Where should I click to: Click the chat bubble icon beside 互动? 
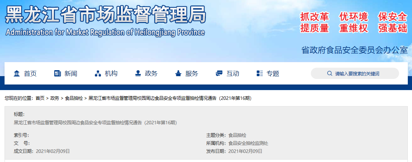[x=219, y=73]
